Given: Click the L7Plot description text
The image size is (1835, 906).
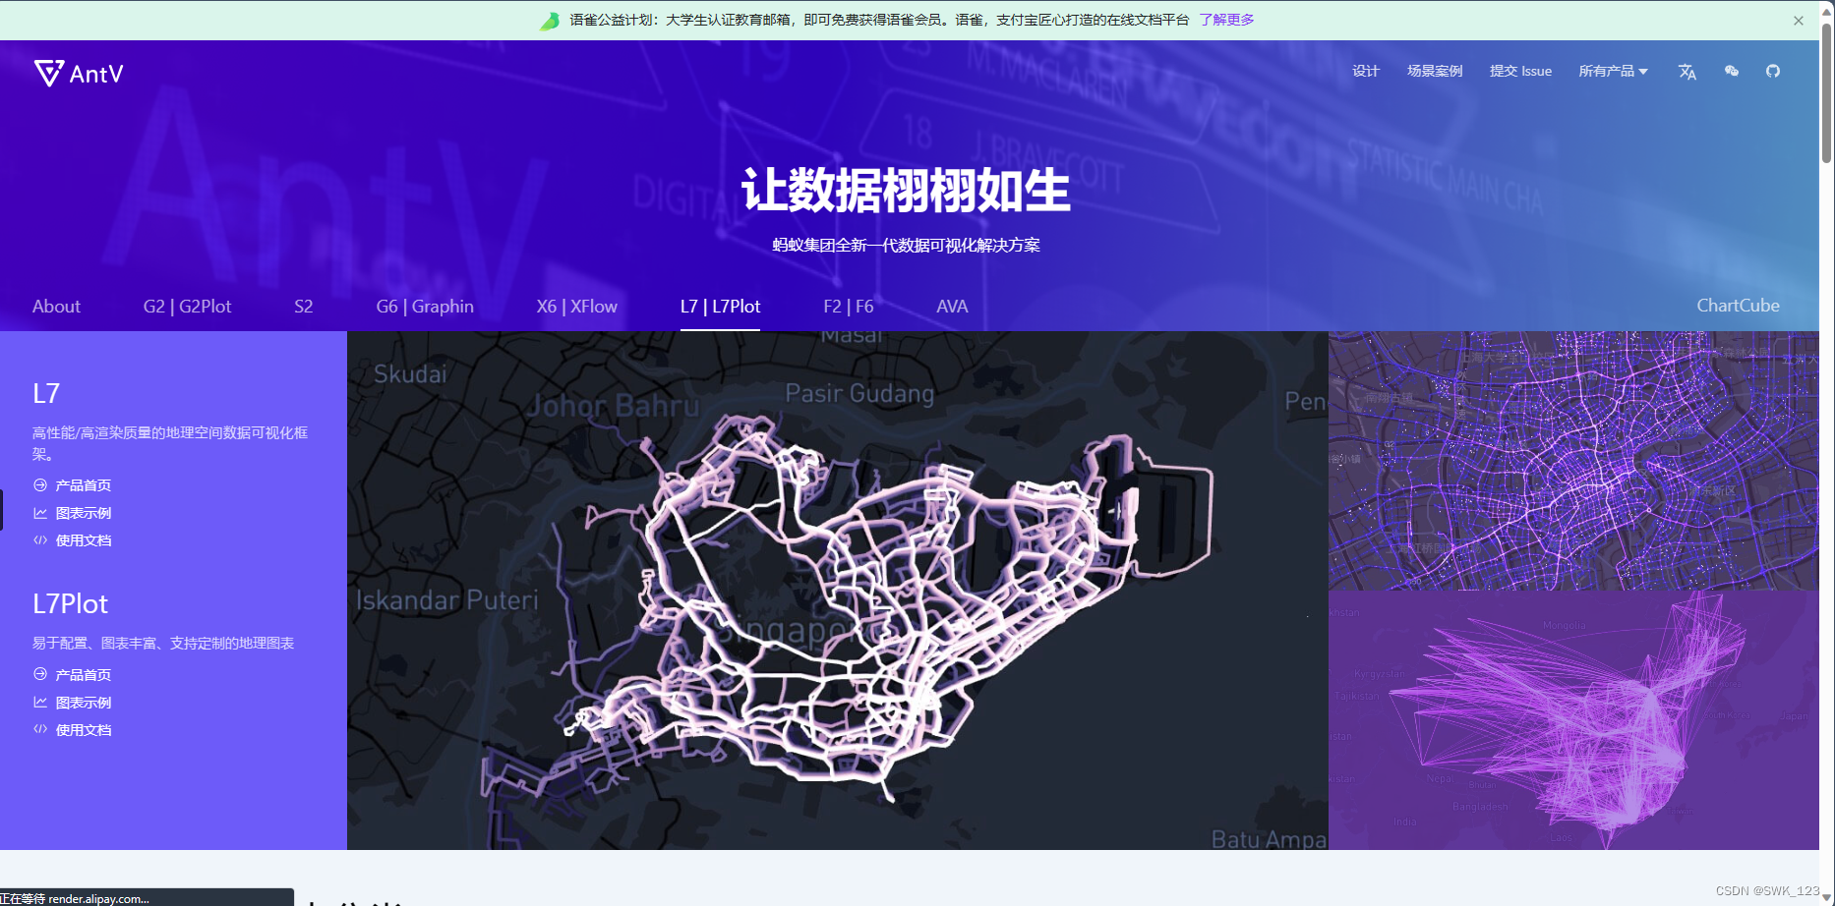Looking at the screenshot, I should (x=163, y=644).
